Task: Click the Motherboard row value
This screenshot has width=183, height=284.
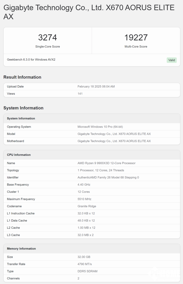Action: (x=114, y=141)
